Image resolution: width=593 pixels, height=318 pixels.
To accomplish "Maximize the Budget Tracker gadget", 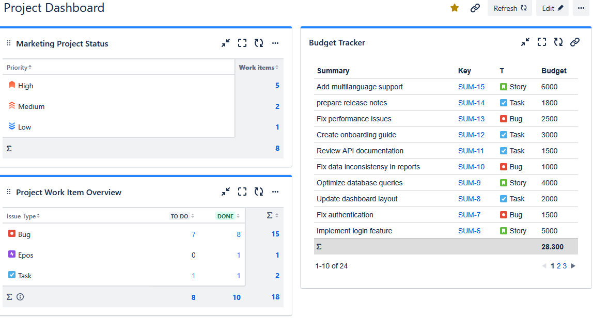I will 542,42.
